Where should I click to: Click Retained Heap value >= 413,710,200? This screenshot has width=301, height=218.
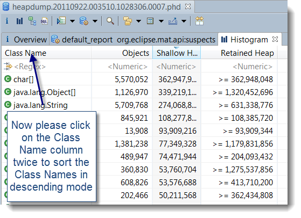(246, 183)
